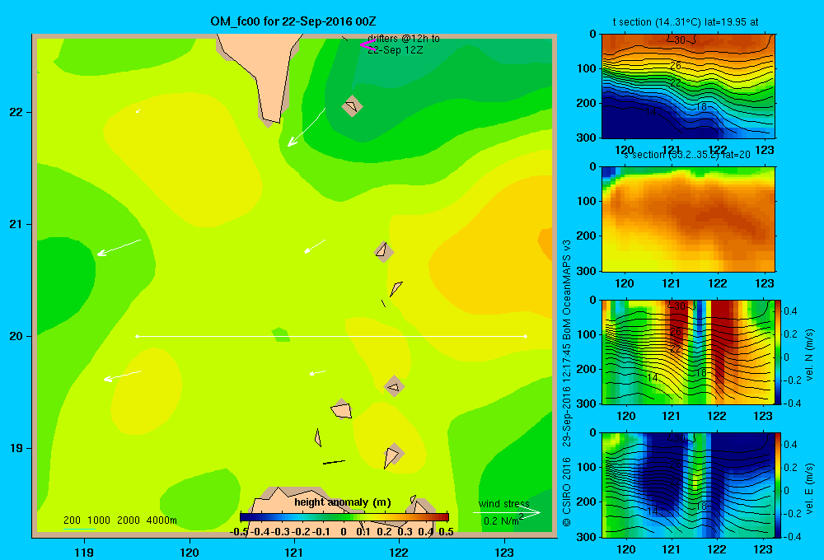This screenshot has width=824, height=560.
Task: Click the "0.2 N/m" wind stress value
Action: point(501,521)
